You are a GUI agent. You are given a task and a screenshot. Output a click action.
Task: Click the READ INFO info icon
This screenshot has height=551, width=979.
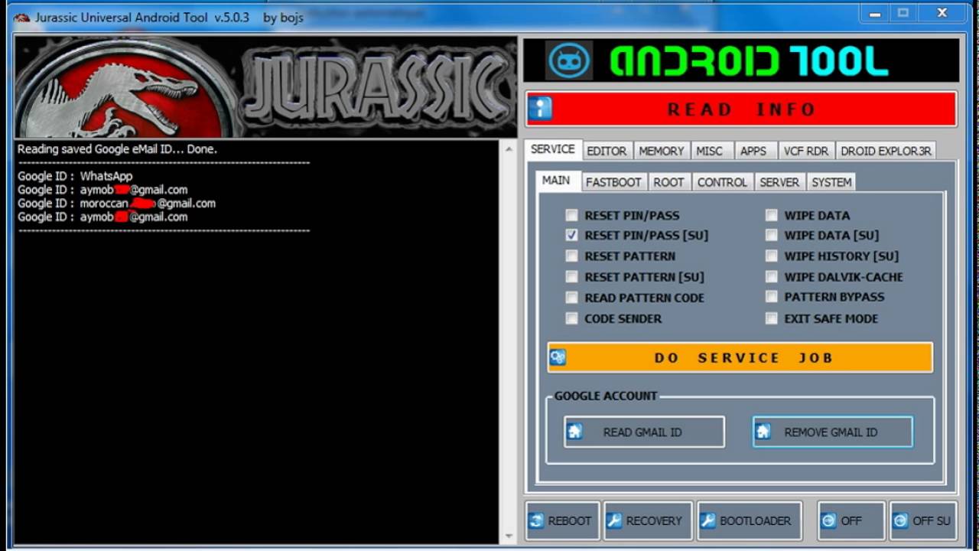540,109
